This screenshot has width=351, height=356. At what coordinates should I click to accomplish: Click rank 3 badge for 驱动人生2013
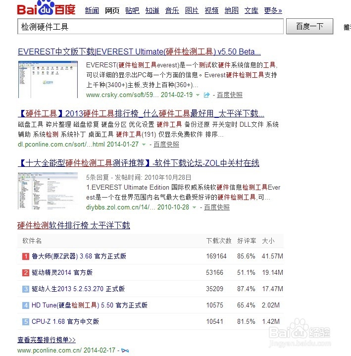pos(26,289)
